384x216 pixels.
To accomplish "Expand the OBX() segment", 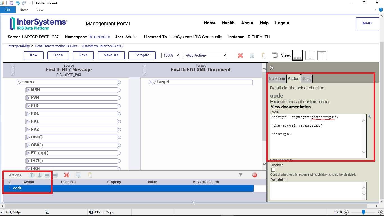I will pyautogui.click(x=28, y=145).
